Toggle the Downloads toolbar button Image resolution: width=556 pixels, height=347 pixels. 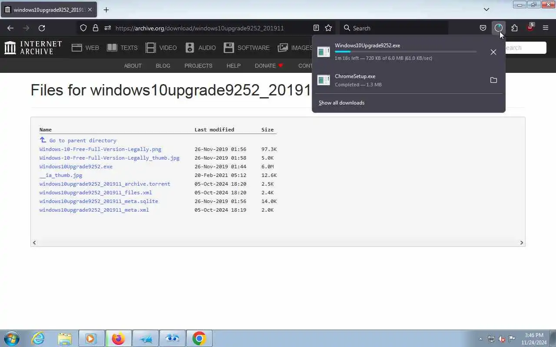point(499,28)
